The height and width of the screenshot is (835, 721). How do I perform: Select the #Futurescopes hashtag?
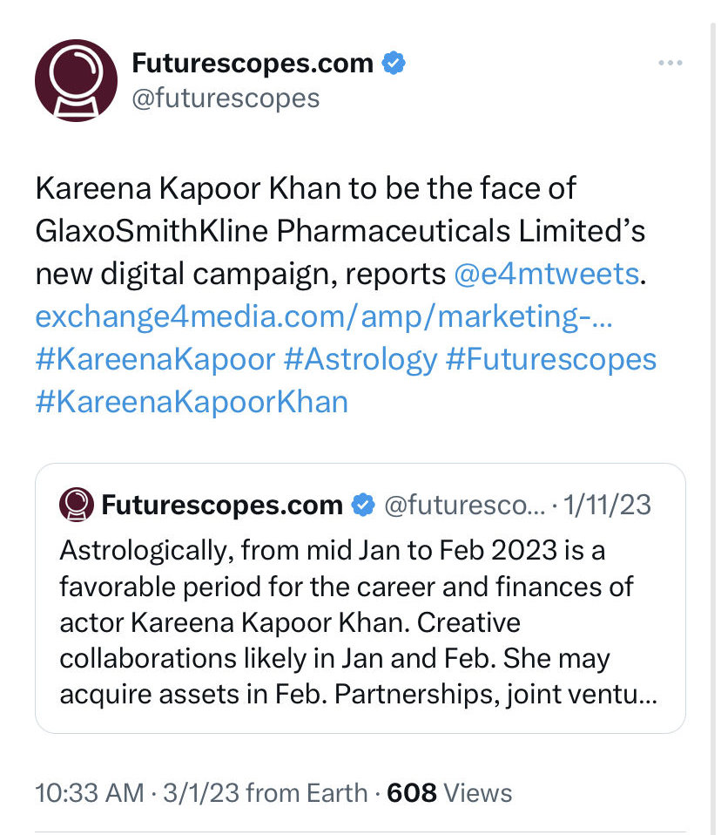click(551, 359)
